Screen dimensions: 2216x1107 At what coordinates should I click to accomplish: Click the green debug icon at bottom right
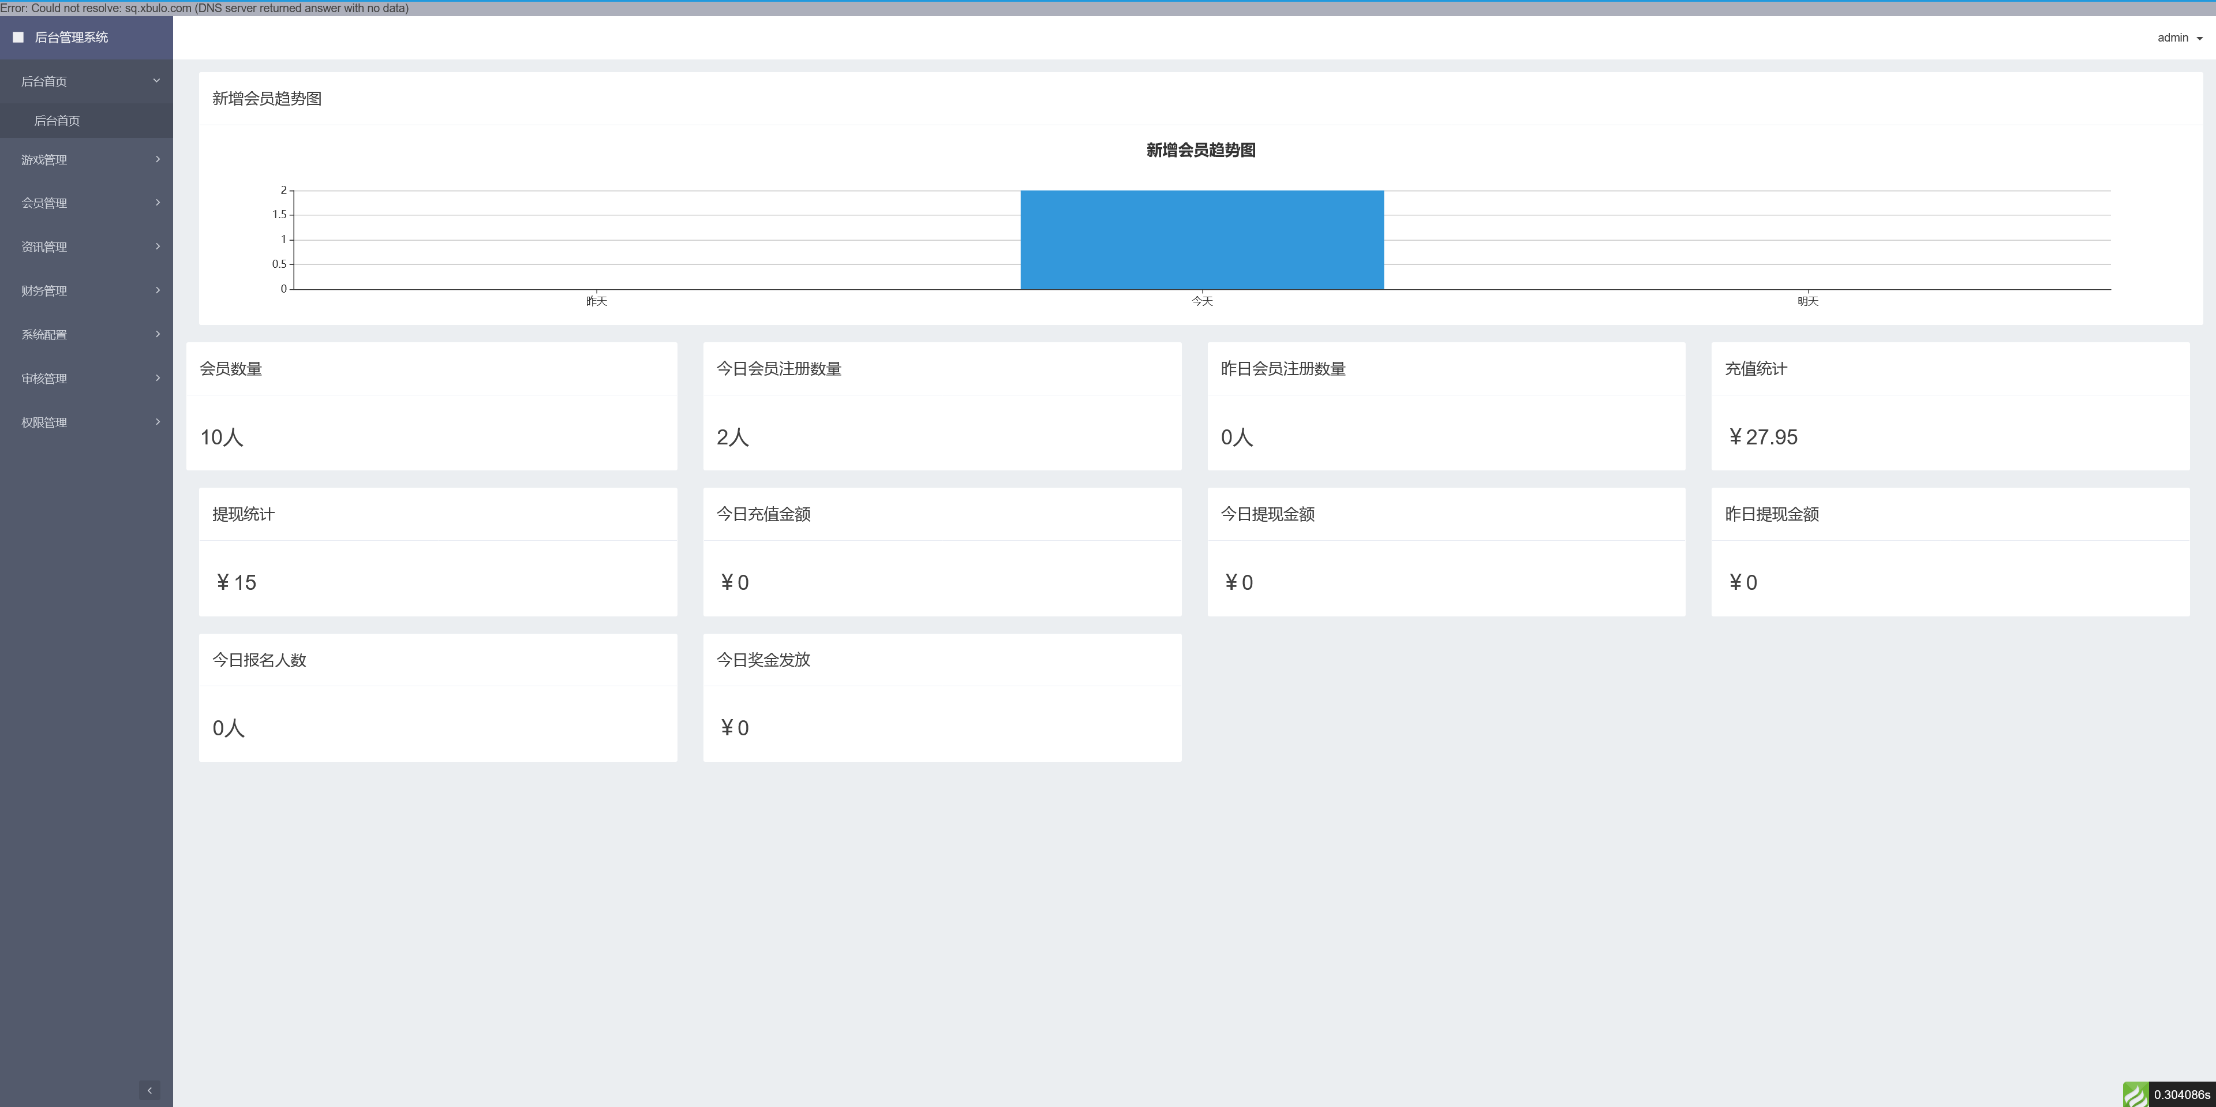(x=2135, y=1094)
